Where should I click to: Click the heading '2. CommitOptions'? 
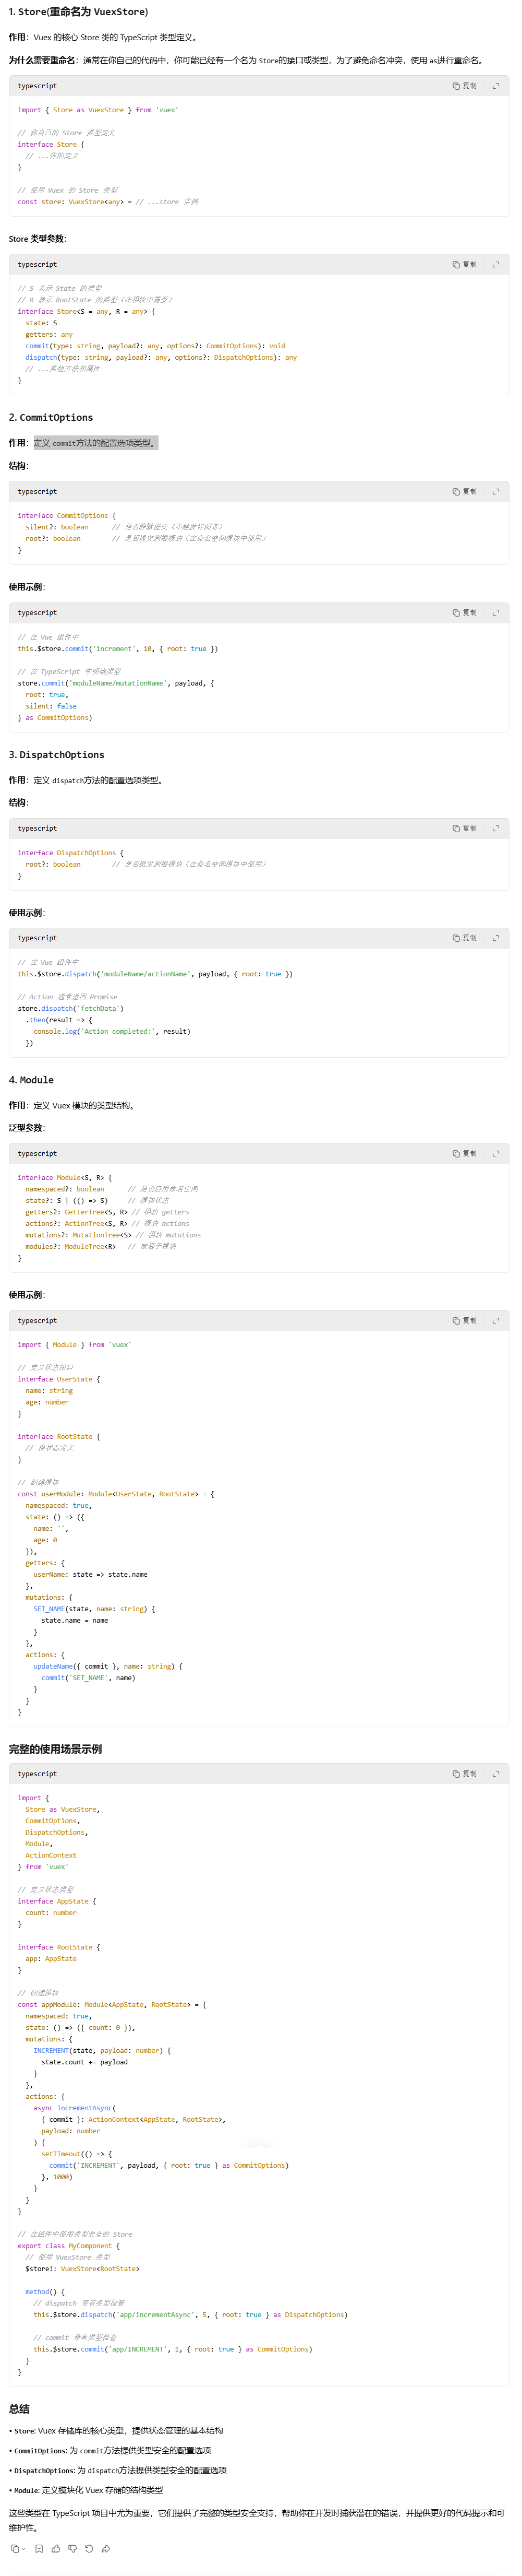click(51, 417)
